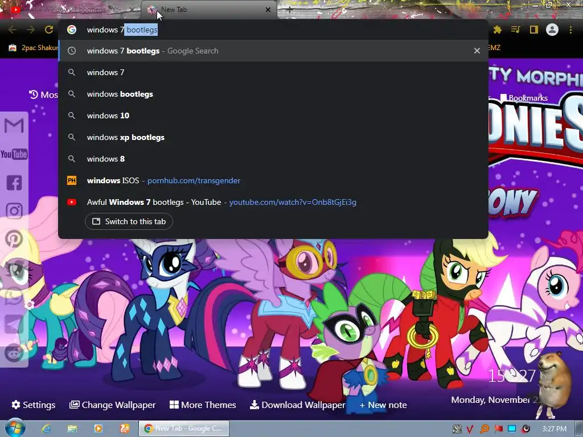Click the leftmost system tray icon
This screenshot has width=583, height=437.
[457, 429]
